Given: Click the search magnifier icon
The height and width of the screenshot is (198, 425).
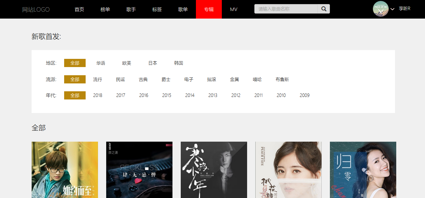Looking at the screenshot, I should 324,9.
